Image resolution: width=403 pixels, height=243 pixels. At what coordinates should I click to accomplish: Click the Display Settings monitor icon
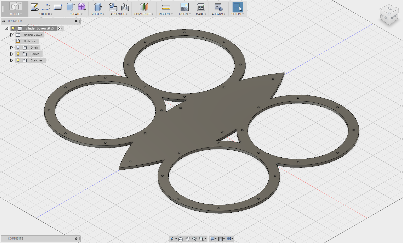coord(212,239)
